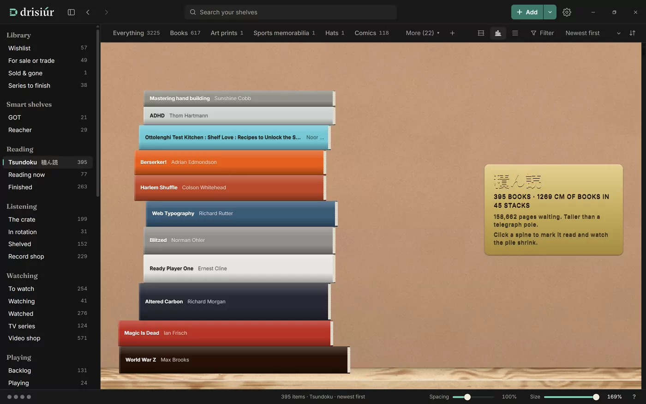The height and width of the screenshot is (404, 646).
Task: Click the sidebar vertical scrollbar
Action: (98, 113)
